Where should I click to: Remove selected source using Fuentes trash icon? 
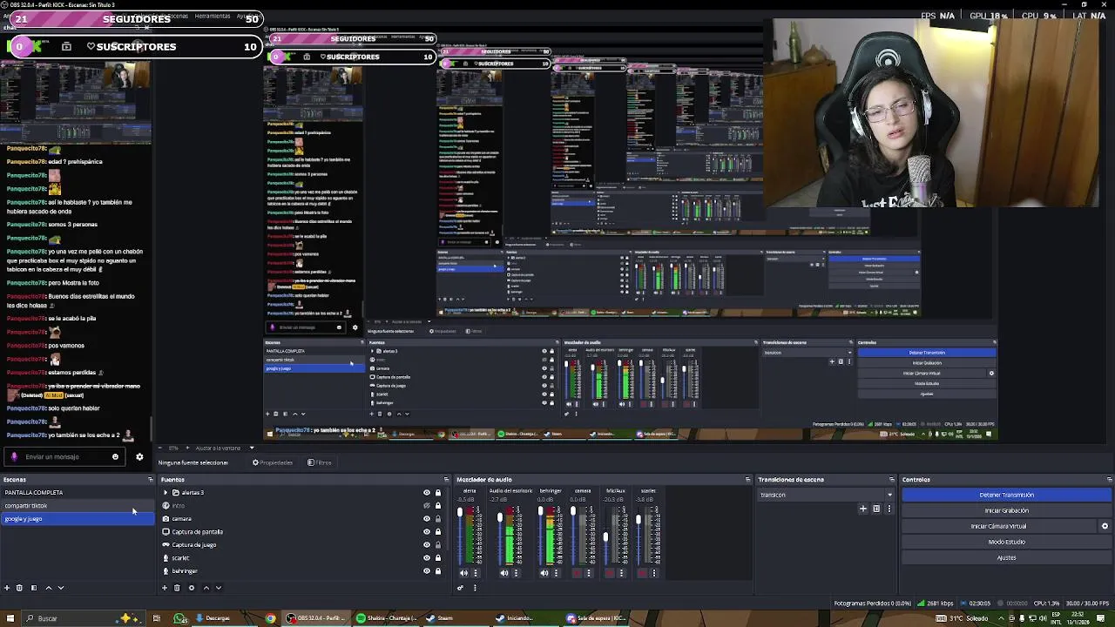(177, 588)
